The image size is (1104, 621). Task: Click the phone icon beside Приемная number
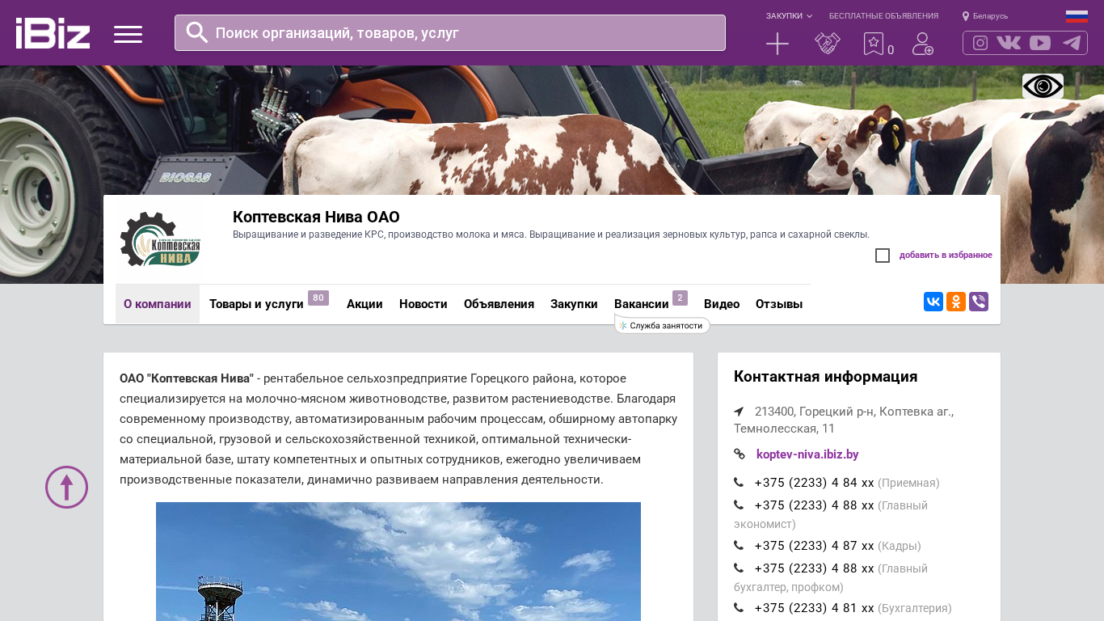point(739,483)
